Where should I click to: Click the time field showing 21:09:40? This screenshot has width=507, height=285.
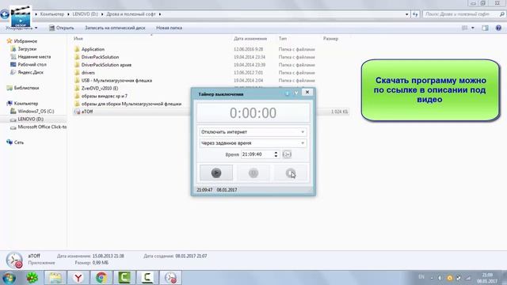point(257,154)
